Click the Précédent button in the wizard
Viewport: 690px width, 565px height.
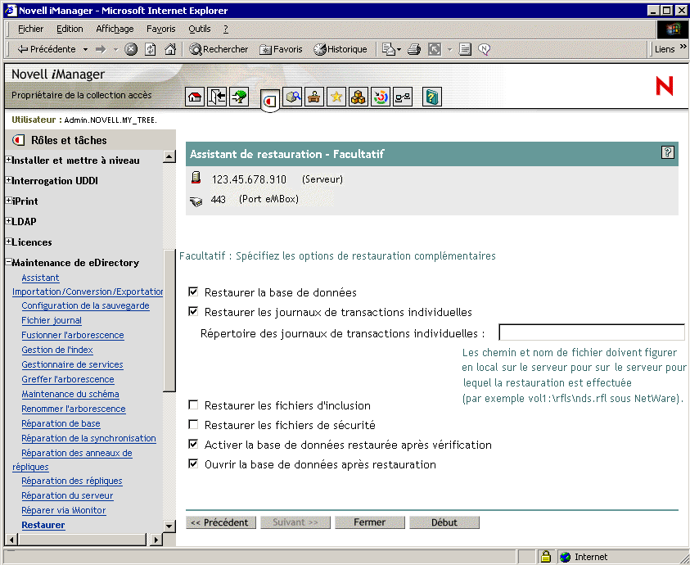[221, 522]
